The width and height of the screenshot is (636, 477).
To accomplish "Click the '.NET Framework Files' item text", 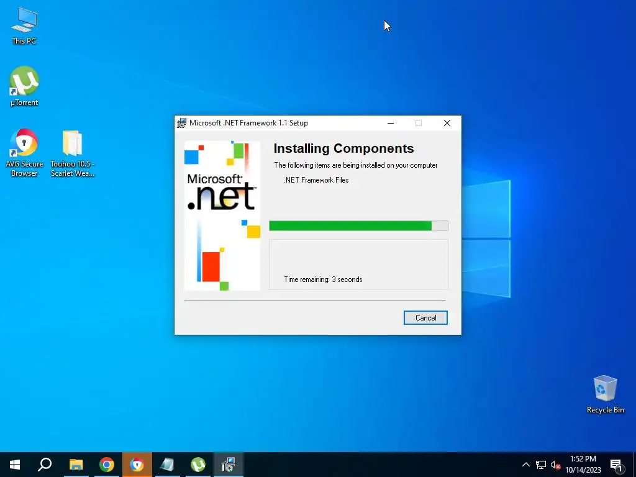I will [316, 180].
